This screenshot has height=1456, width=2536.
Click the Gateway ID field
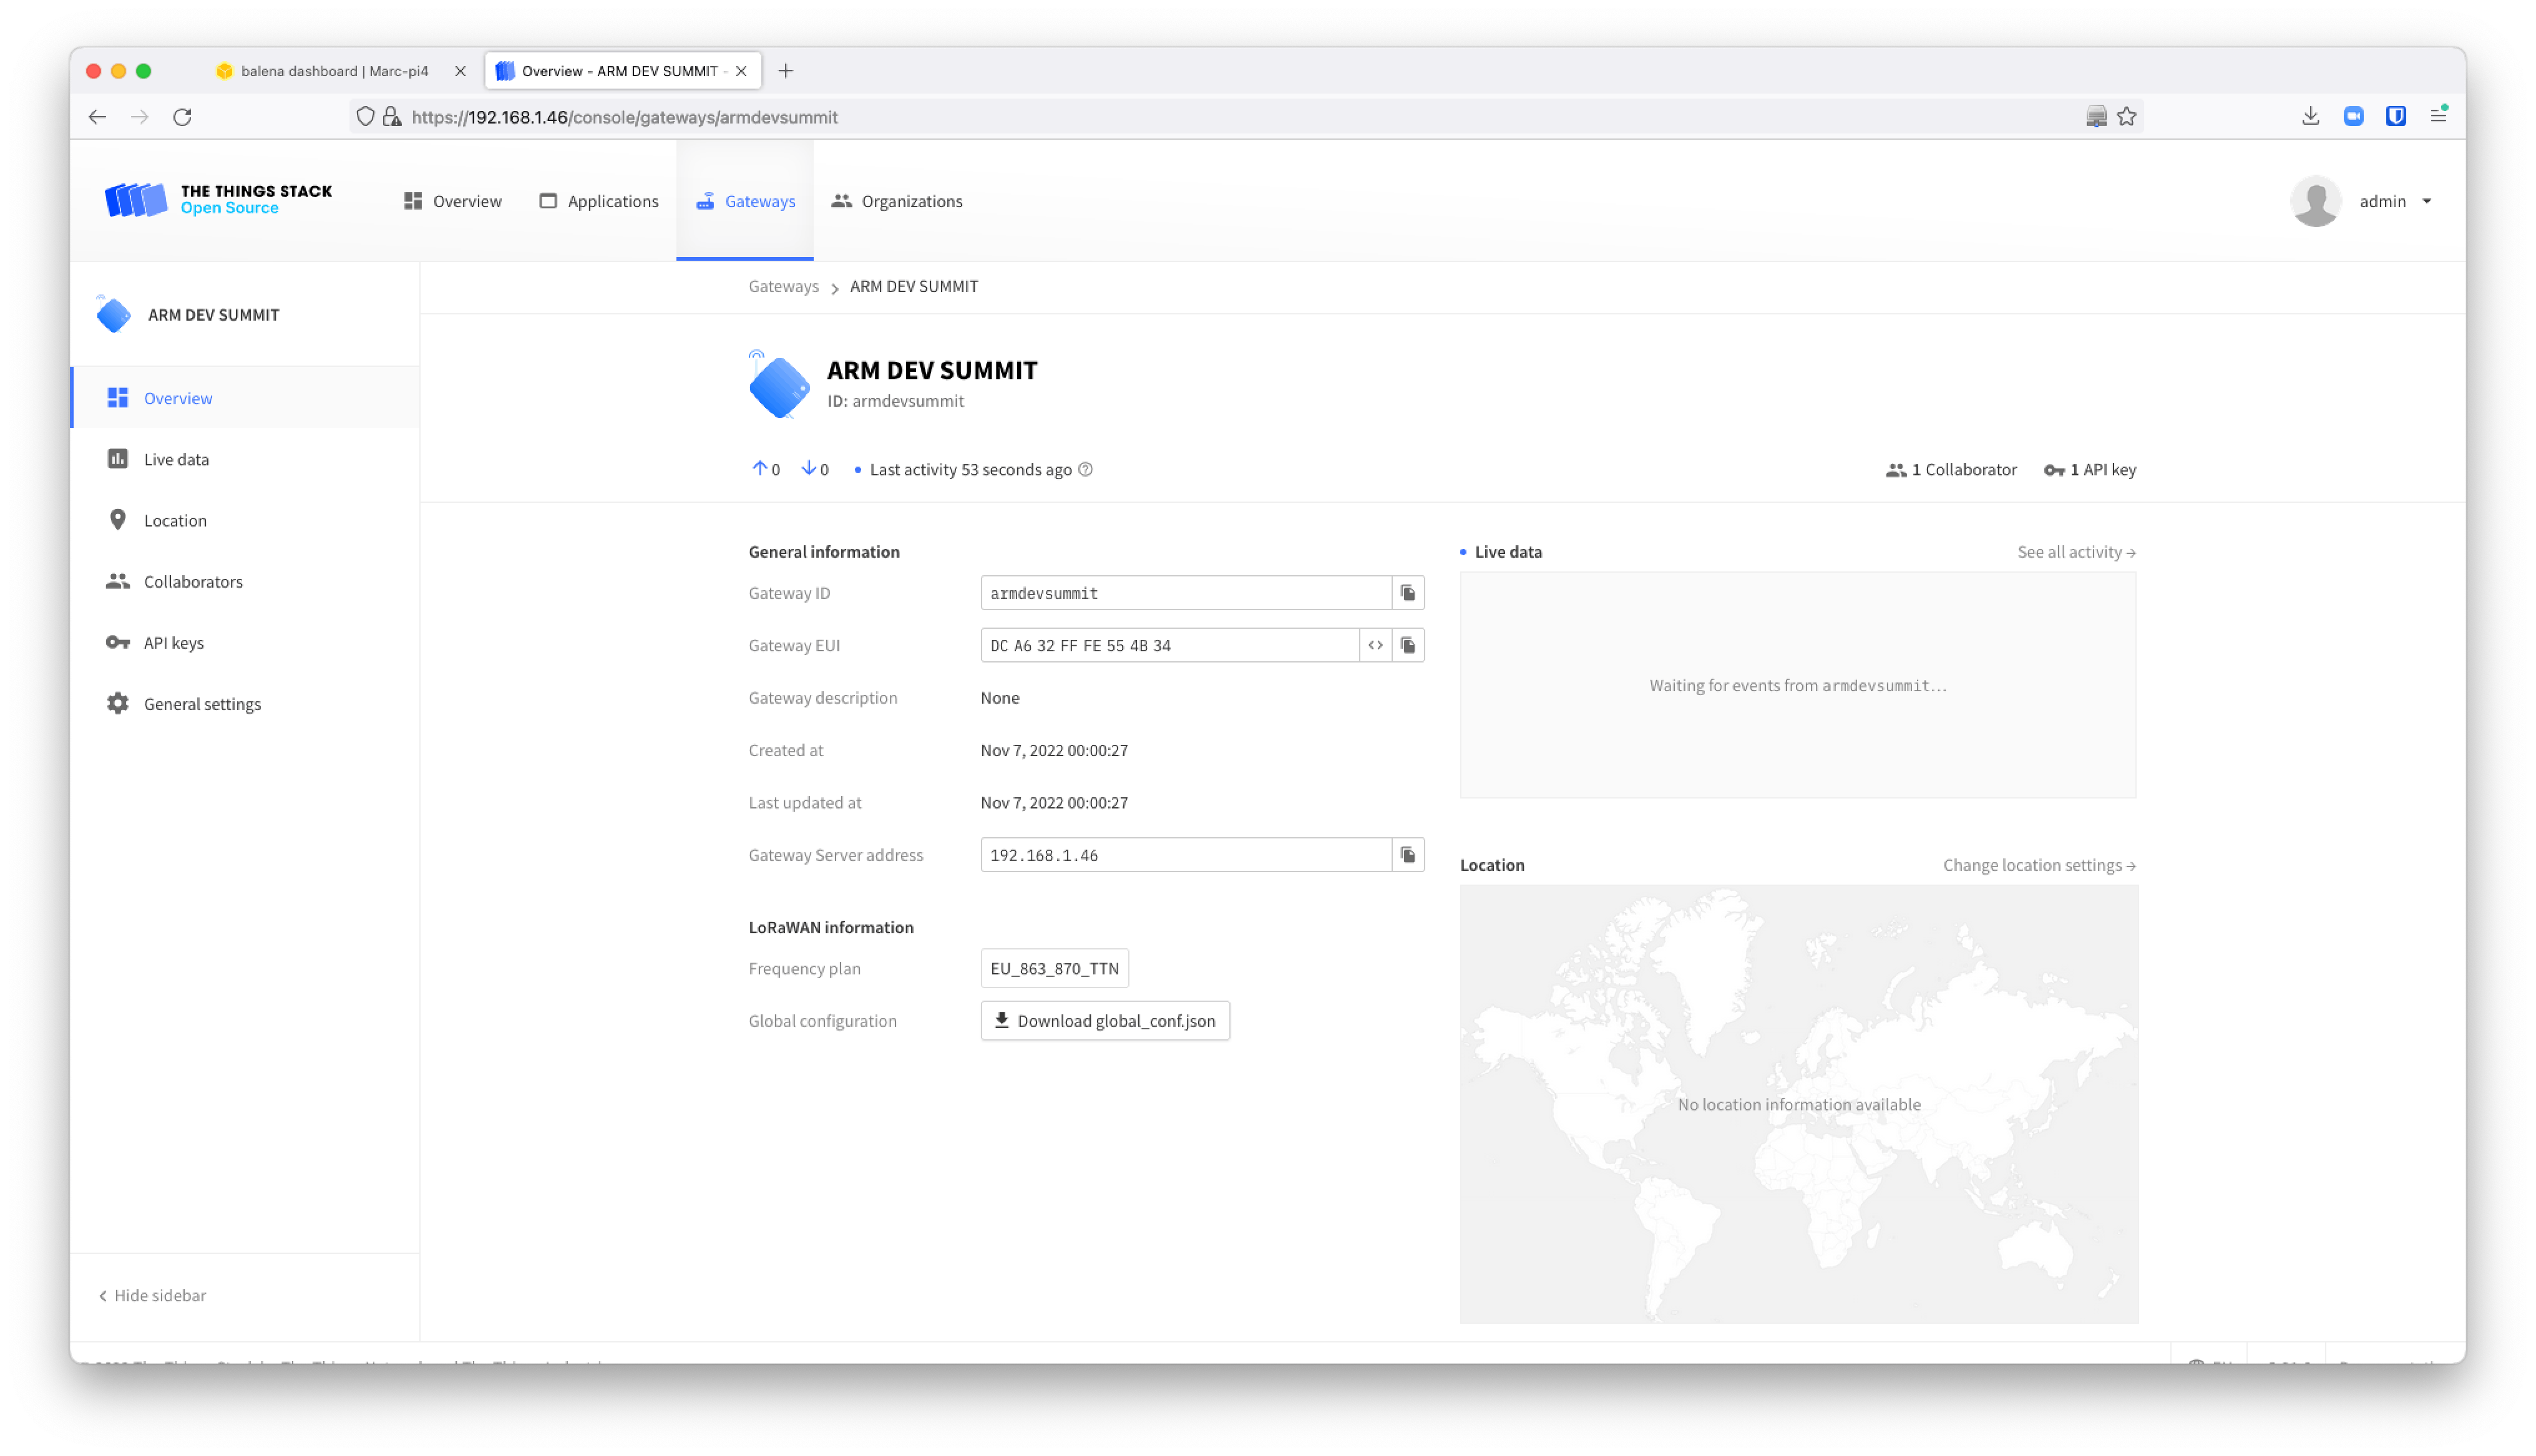tap(1186, 593)
